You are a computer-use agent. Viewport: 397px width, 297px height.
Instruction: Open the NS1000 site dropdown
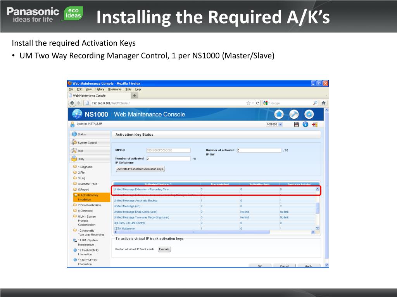[x=274, y=124]
